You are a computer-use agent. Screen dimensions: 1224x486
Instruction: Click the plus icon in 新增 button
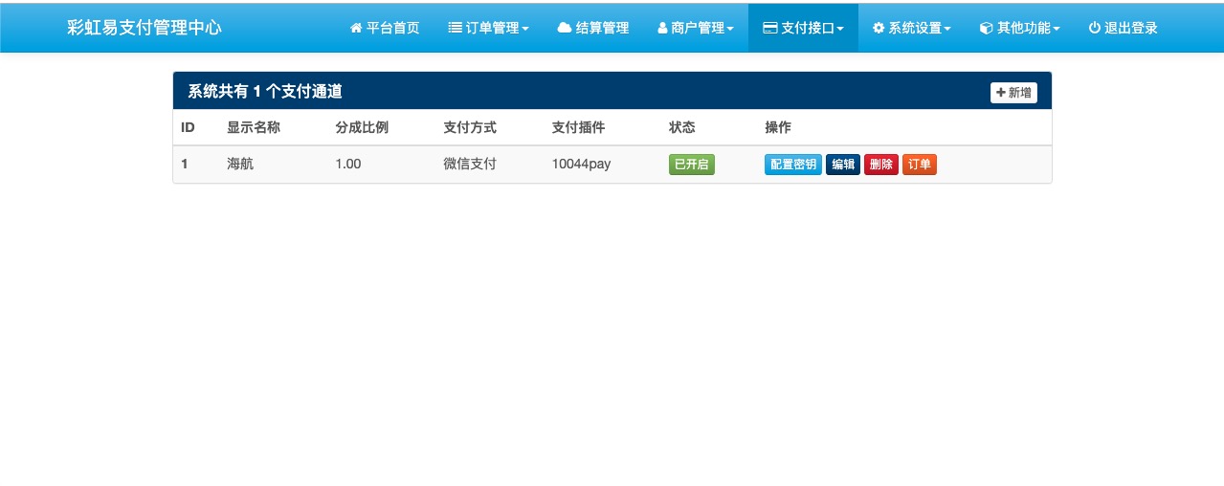point(1001,93)
